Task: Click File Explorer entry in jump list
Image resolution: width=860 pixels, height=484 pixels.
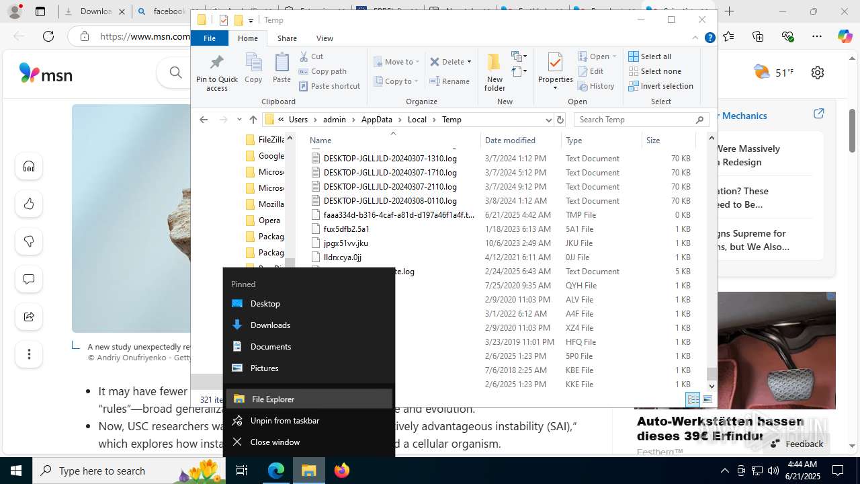Action: tap(309, 399)
